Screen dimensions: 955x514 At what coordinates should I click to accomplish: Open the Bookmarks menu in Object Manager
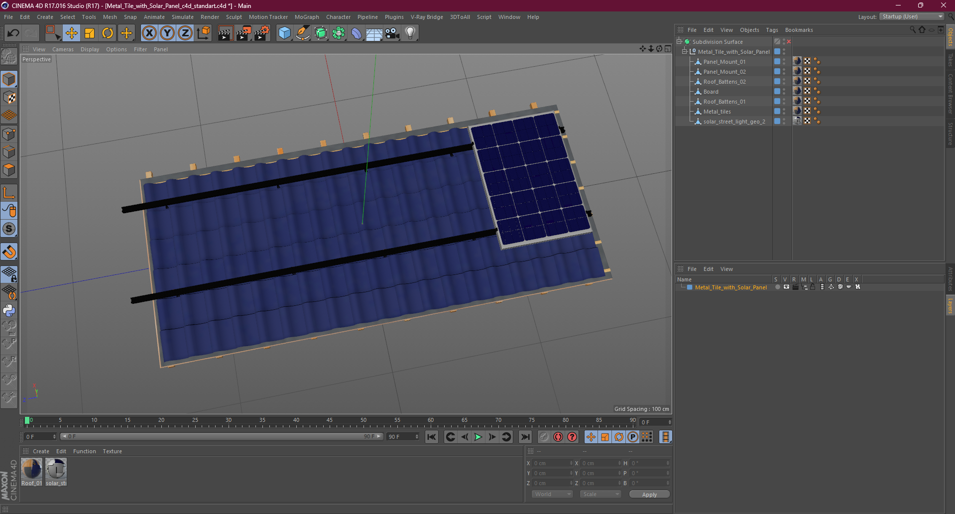coord(799,30)
